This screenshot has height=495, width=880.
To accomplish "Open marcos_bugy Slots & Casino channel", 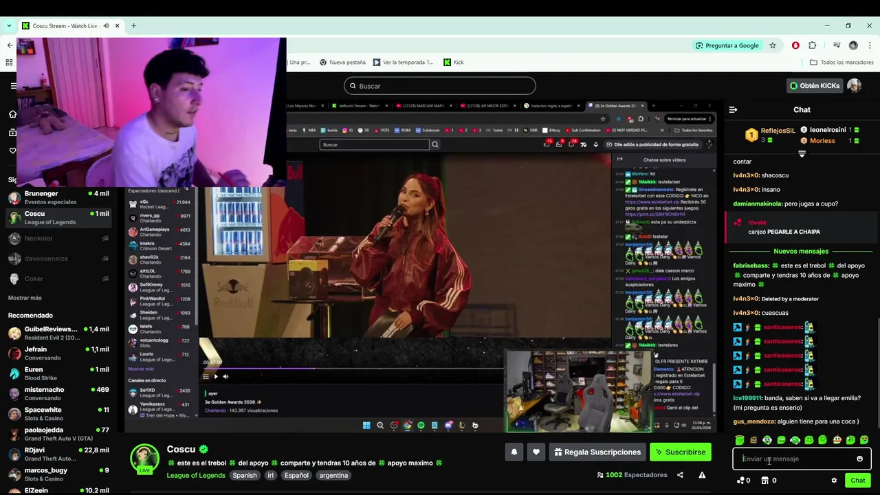I will click(x=58, y=474).
